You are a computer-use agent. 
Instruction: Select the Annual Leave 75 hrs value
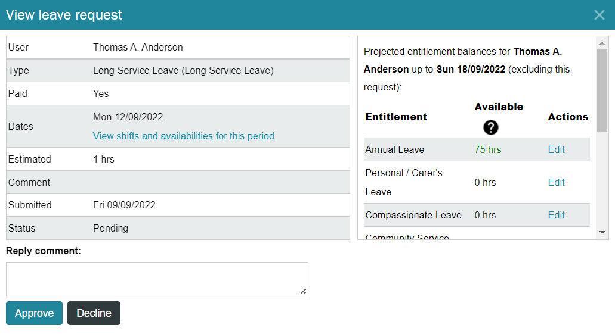coord(487,149)
